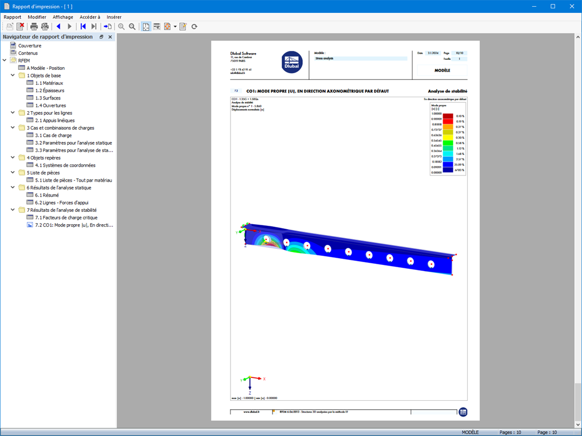Image resolution: width=582 pixels, height=436 pixels.
Task: Close the Navigateur de rapport d'impression panel
Action: tap(110, 37)
